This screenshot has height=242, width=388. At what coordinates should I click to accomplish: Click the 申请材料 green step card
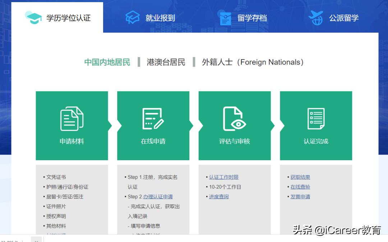pyautogui.click(x=71, y=125)
